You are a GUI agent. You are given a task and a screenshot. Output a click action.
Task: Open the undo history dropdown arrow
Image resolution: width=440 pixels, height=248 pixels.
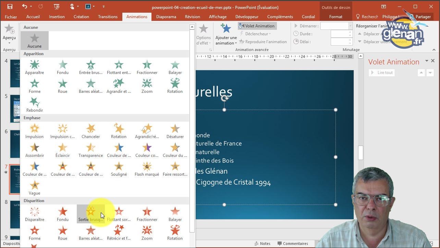point(31,7)
